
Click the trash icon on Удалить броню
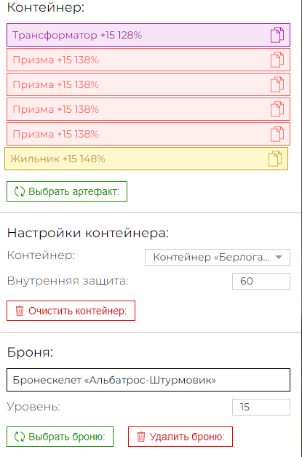click(141, 437)
